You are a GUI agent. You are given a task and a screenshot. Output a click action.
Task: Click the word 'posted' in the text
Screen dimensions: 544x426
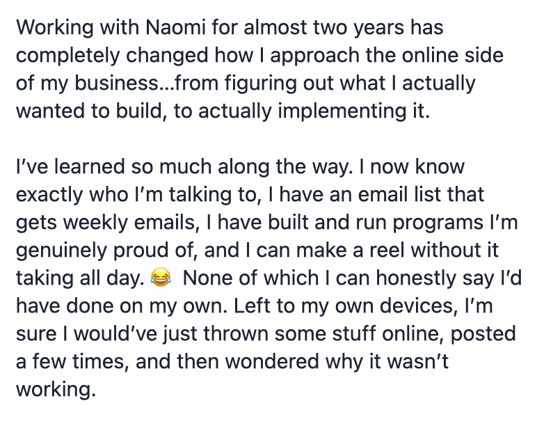click(x=483, y=334)
